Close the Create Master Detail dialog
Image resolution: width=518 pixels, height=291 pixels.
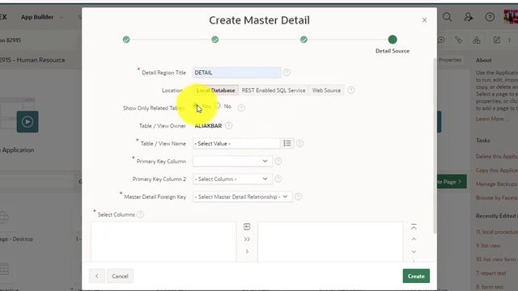click(424, 20)
